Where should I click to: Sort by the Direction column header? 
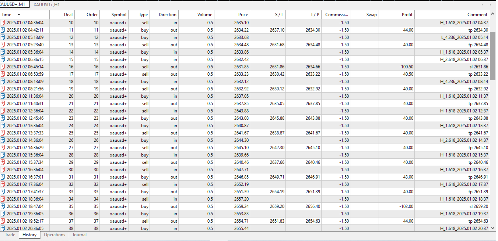(x=164, y=15)
